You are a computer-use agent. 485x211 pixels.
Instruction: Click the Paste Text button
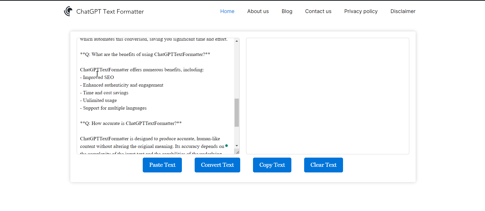pyautogui.click(x=162, y=165)
